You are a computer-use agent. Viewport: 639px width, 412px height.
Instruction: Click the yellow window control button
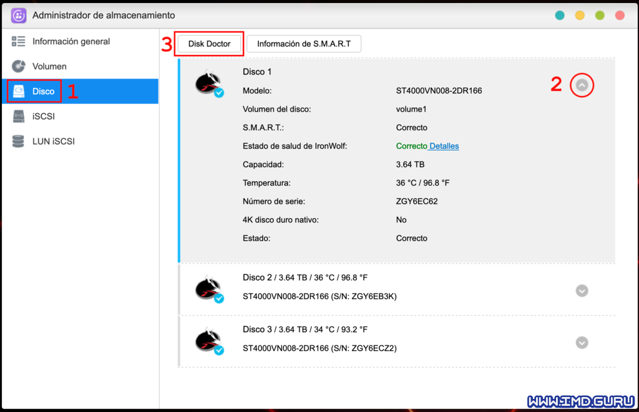point(580,16)
